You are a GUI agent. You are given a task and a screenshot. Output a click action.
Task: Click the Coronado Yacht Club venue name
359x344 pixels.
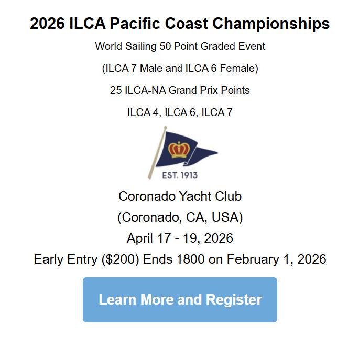pos(180,196)
